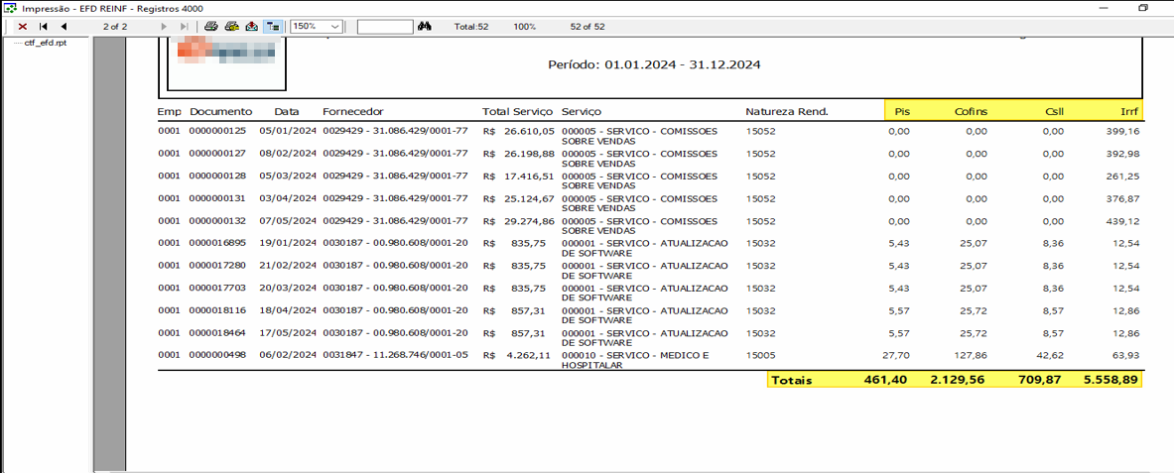Click document number 0000000128
The width and height of the screenshot is (1174, 473).
(217, 176)
